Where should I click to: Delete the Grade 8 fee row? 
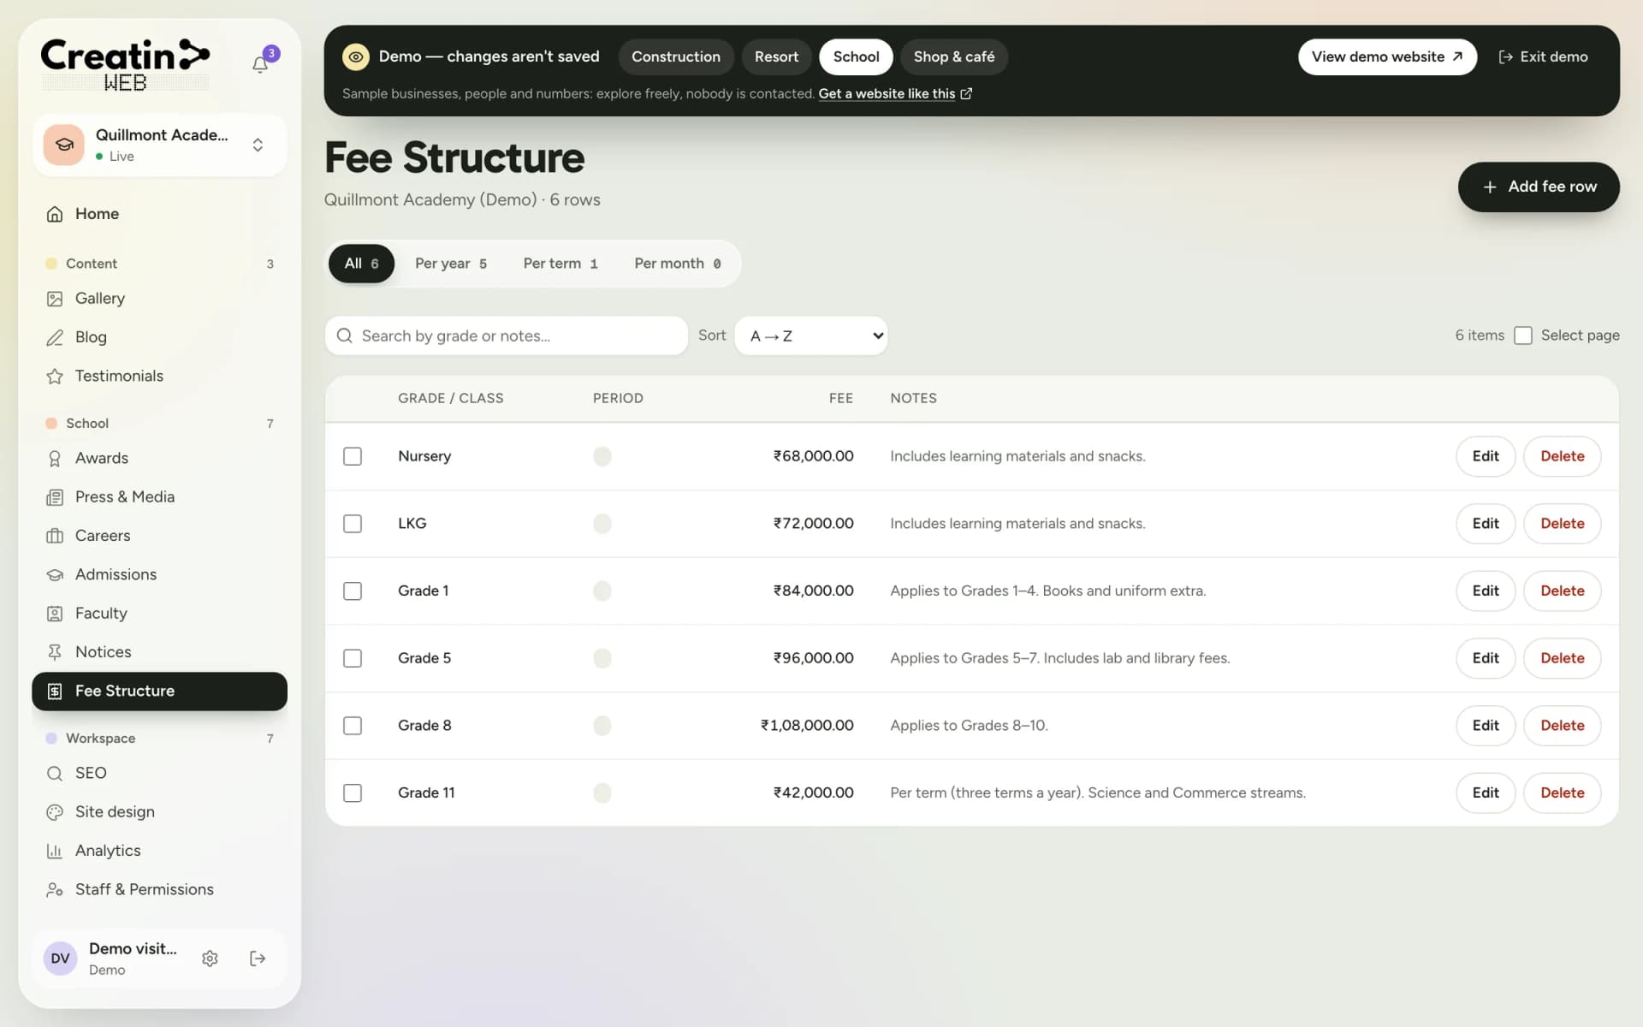pos(1562,726)
